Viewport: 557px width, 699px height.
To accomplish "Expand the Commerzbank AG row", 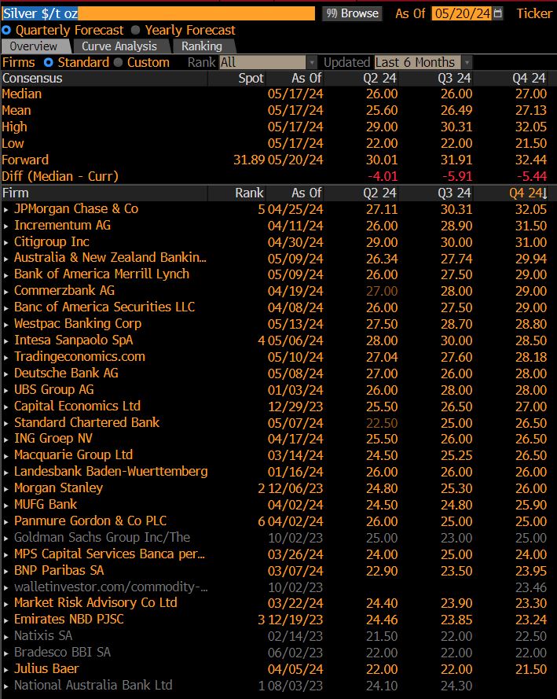I will (5, 292).
